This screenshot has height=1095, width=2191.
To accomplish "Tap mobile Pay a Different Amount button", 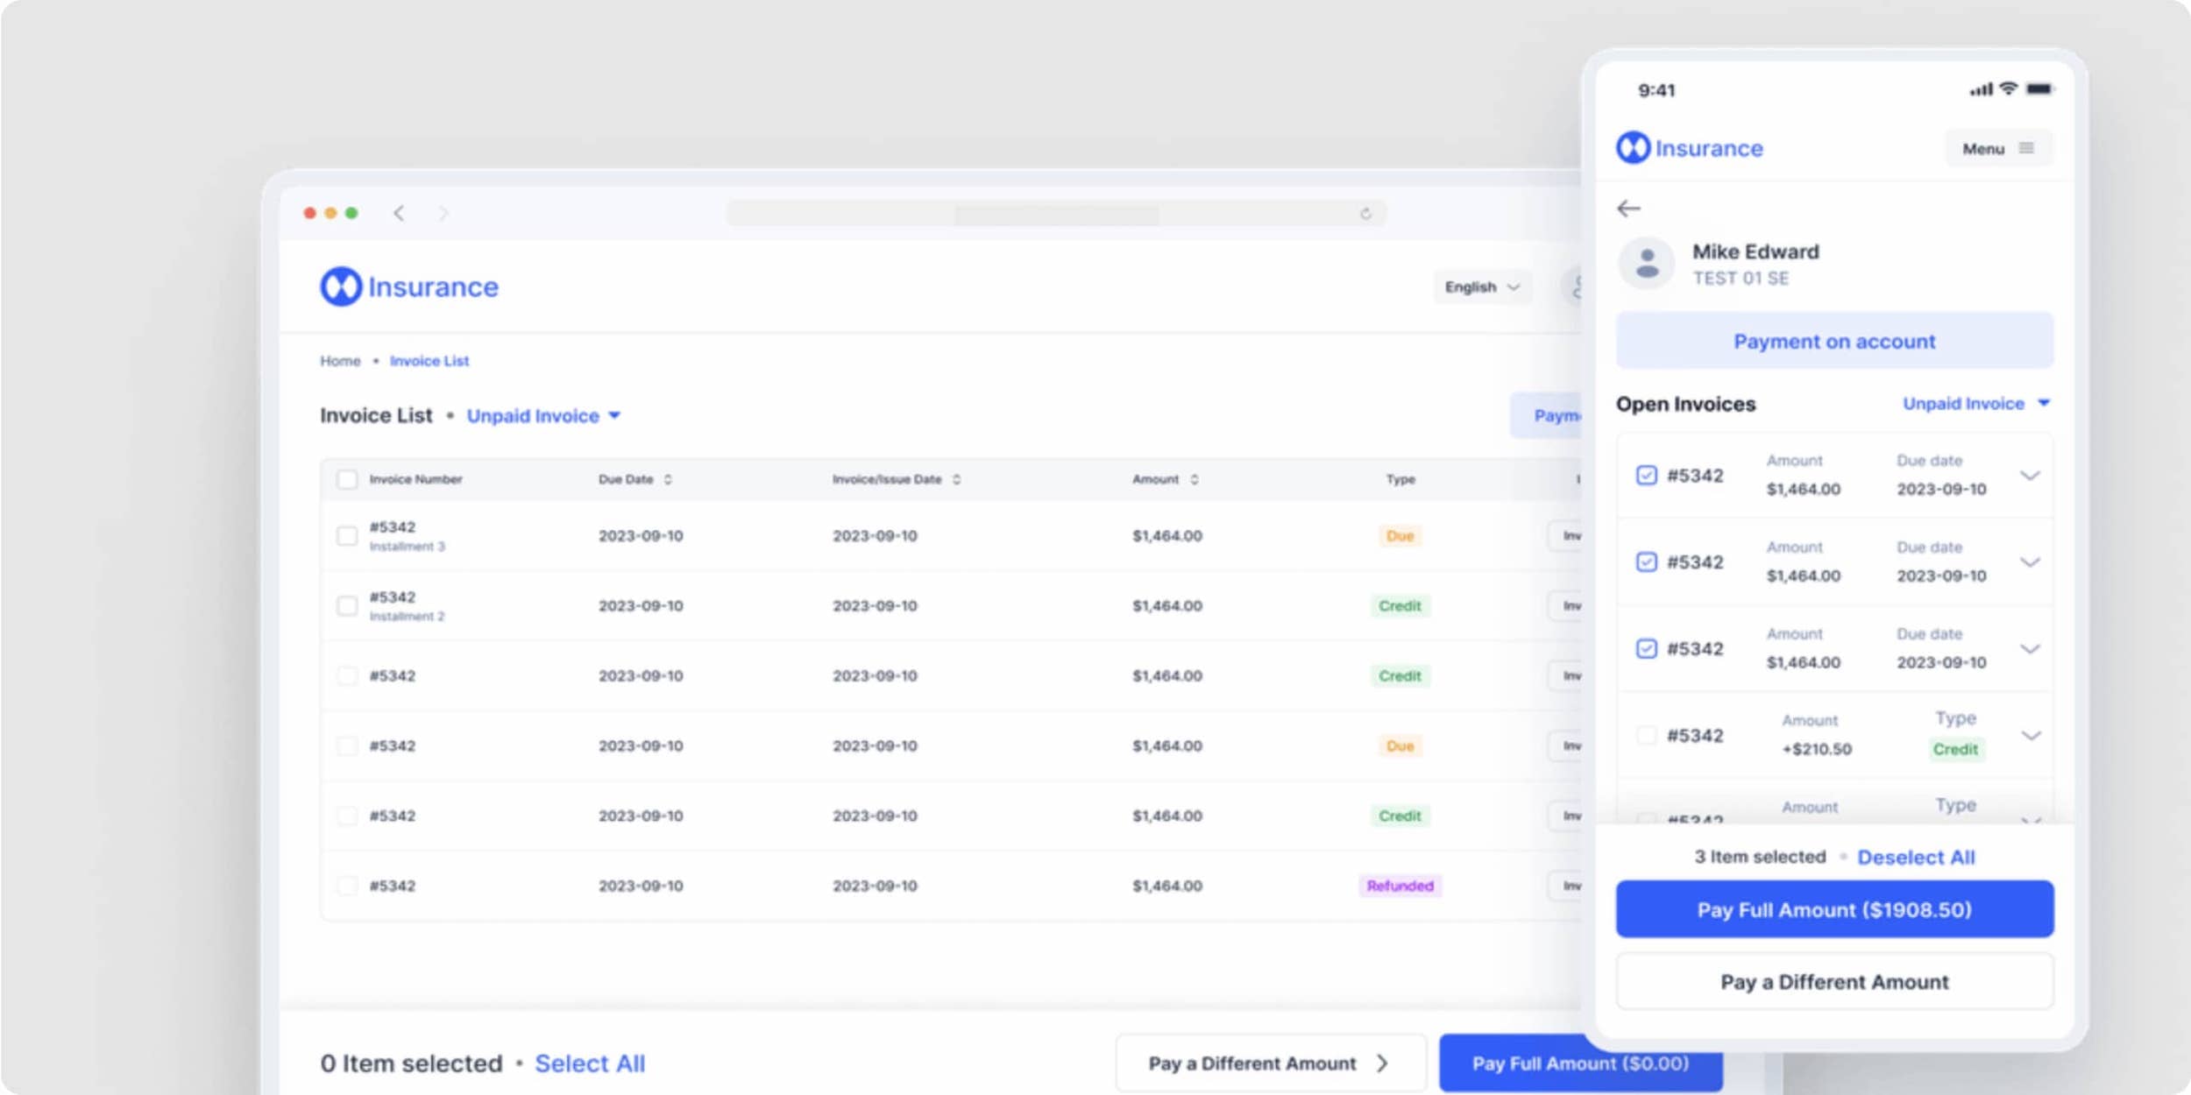I will click(x=1834, y=982).
